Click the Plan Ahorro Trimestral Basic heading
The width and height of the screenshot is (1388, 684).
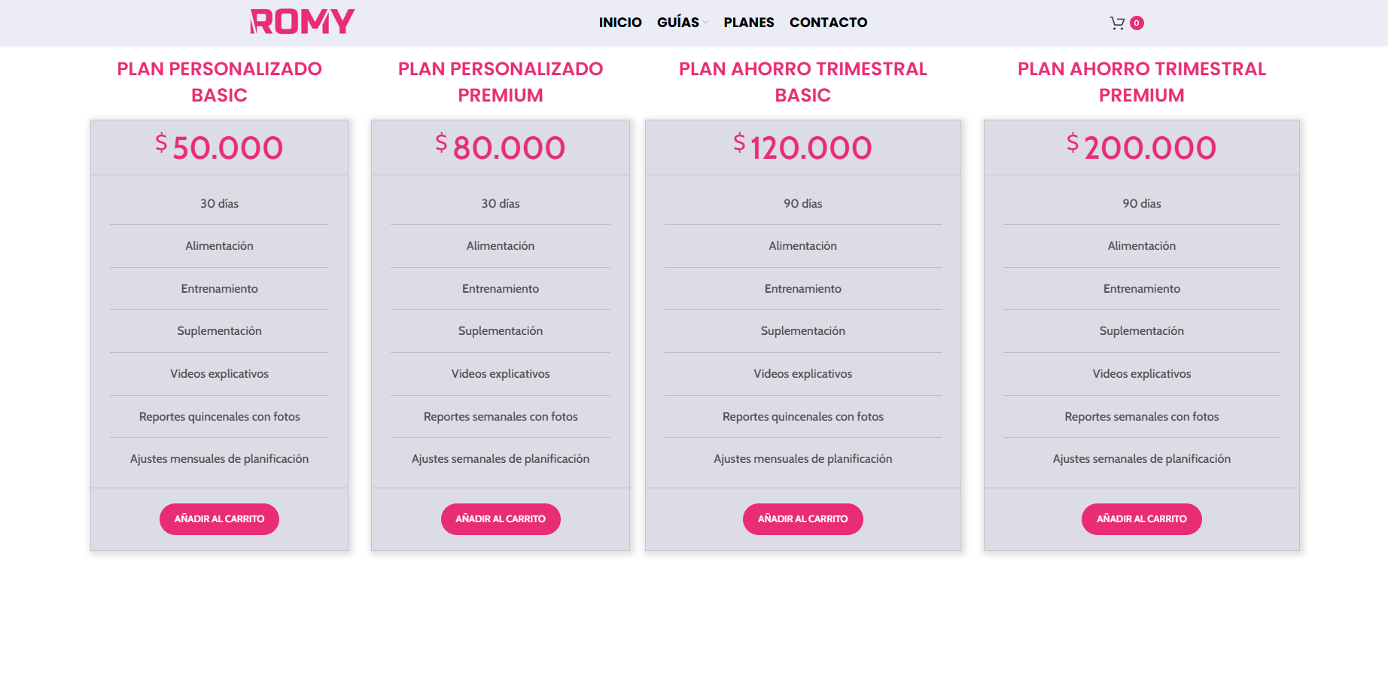click(x=802, y=82)
